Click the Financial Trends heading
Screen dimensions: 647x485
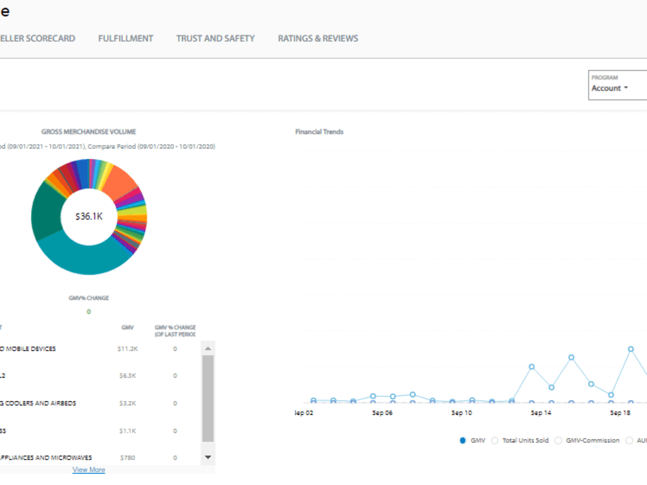pos(320,132)
